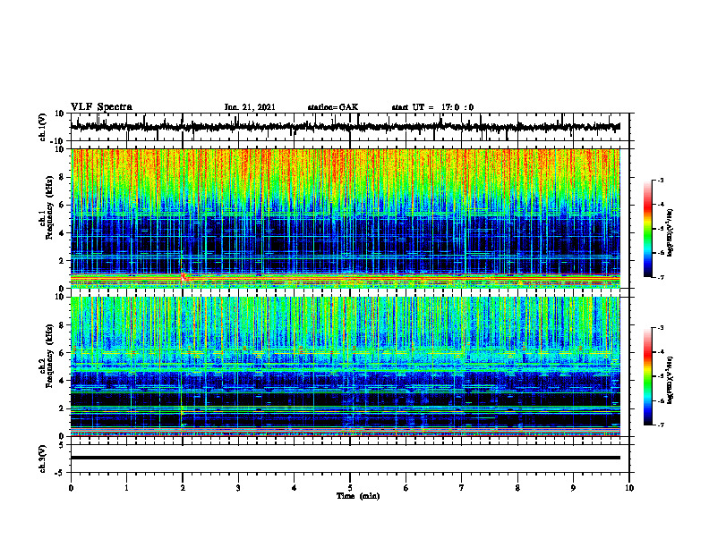Click time axis tick label "9"

coord(573,488)
